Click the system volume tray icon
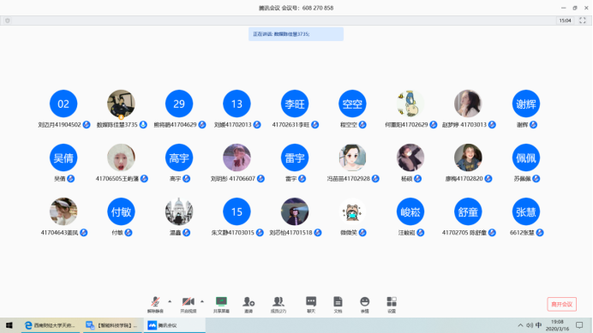Image resolution: width=593 pixels, height=333 pixels. pos(530,325)
